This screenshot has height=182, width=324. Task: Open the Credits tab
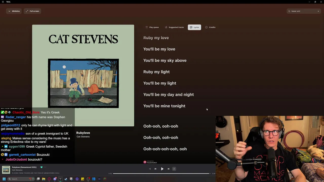tap(210, 27)
